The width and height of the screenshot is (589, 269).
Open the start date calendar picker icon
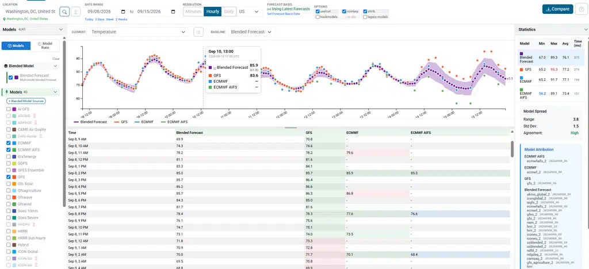click(x=124, y=11)
